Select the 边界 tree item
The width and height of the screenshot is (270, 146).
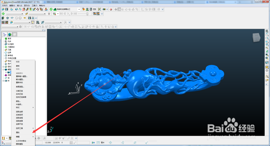pyautogui.click(x=9, y=53)
